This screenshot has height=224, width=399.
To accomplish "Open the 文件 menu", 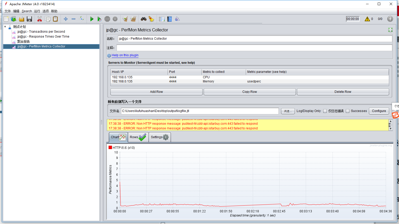I will tap(8, 11).
